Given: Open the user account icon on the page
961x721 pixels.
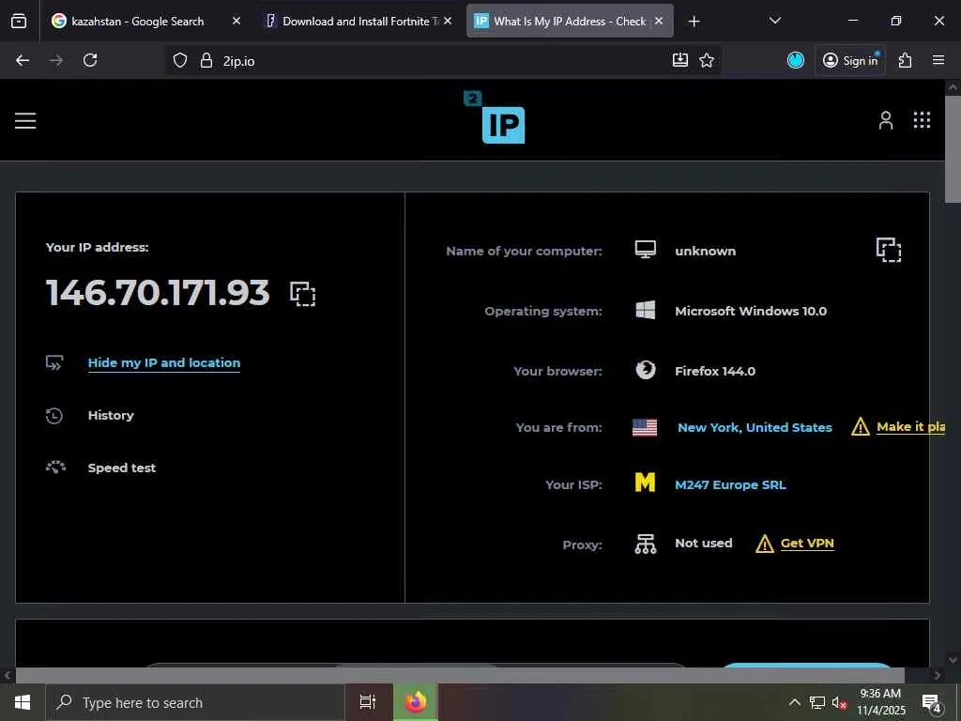Looking at the screenshot, I should click(886, 120).
